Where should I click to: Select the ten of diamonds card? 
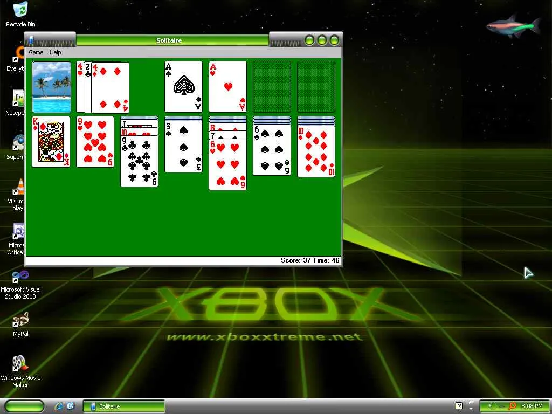[316, 151]
